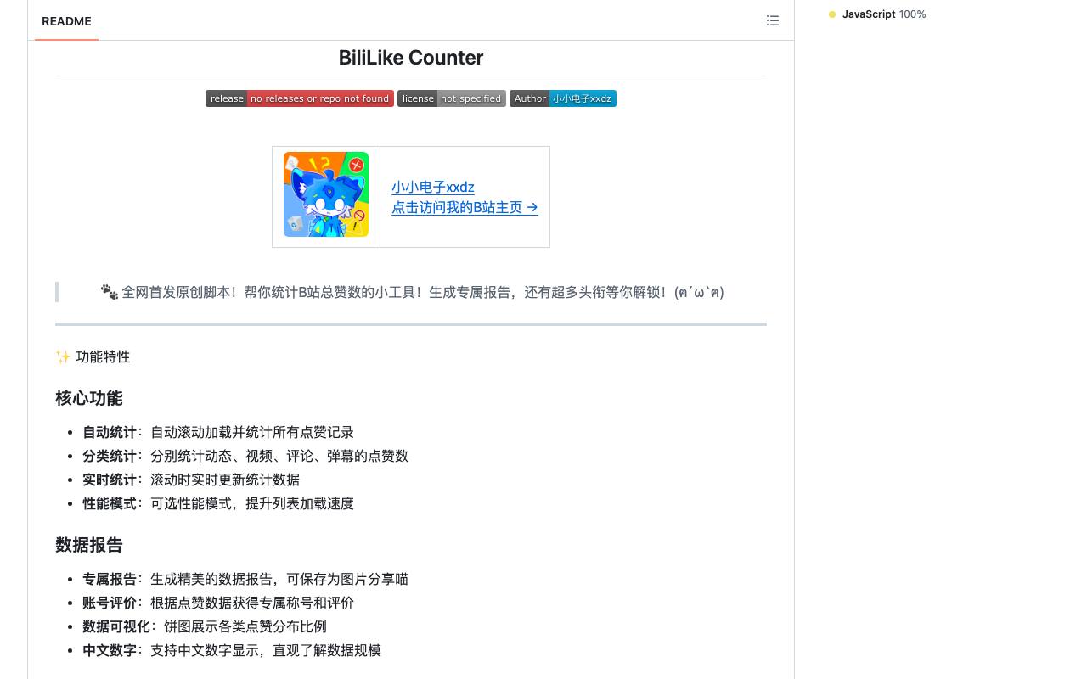The height and width of the screenshot is (679, 1087).
Task: Click the 分类统计 list item
Action: [245, 456]
